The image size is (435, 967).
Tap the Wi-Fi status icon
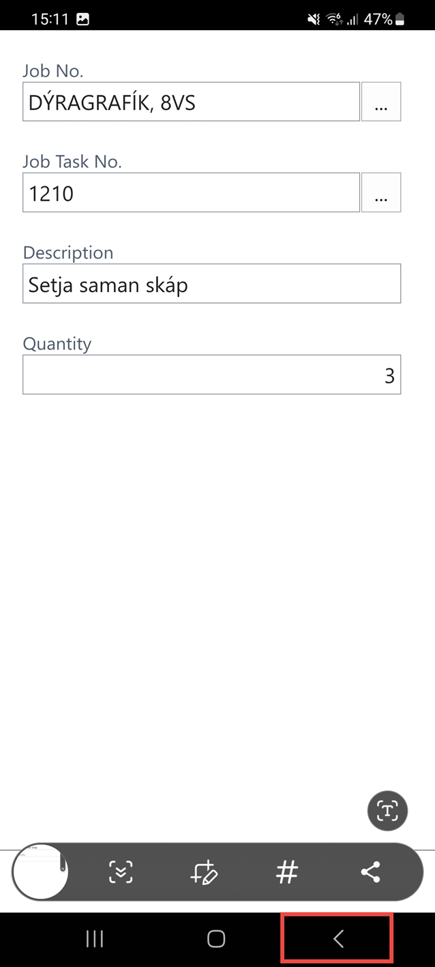pos(334,20)
